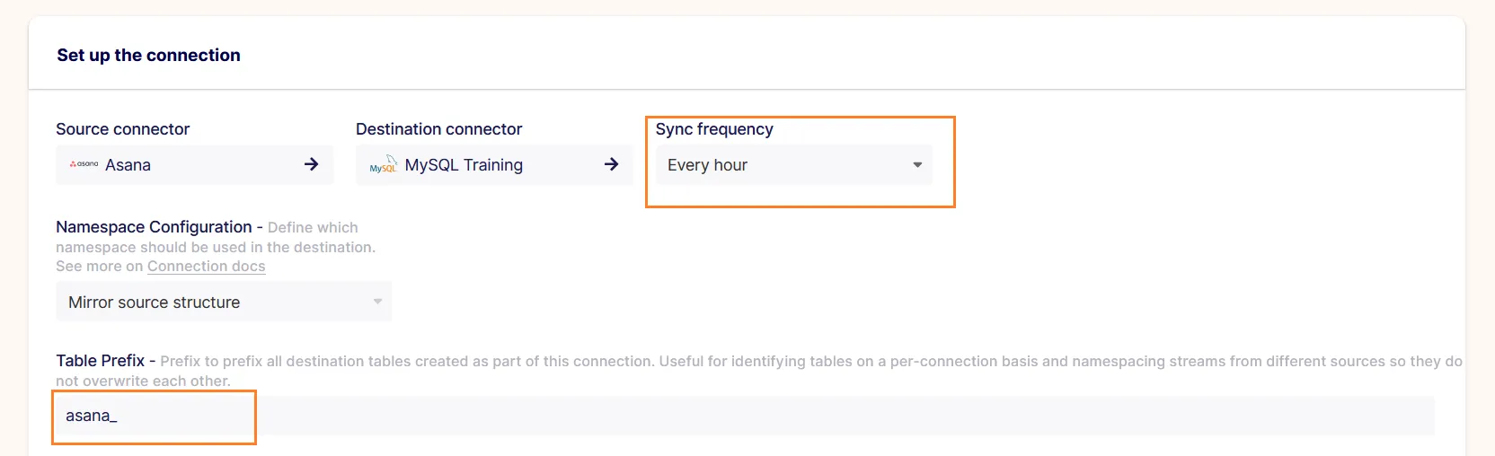1495x456 pixels.
Task: Open the Asana source connector box
Action: (194, 165)
